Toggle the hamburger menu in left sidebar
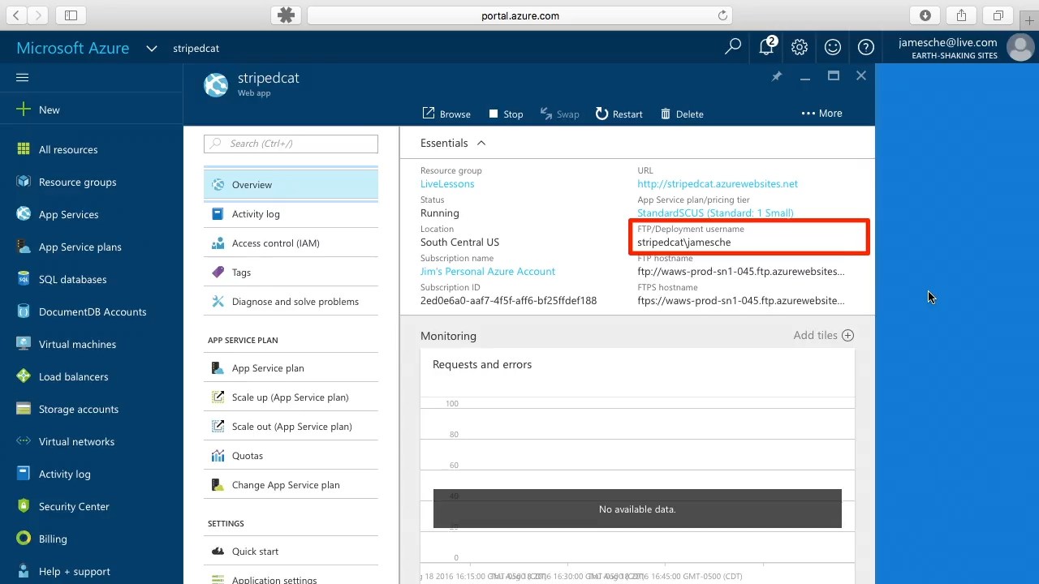1039x584 pixels. (x=22, y=77)
